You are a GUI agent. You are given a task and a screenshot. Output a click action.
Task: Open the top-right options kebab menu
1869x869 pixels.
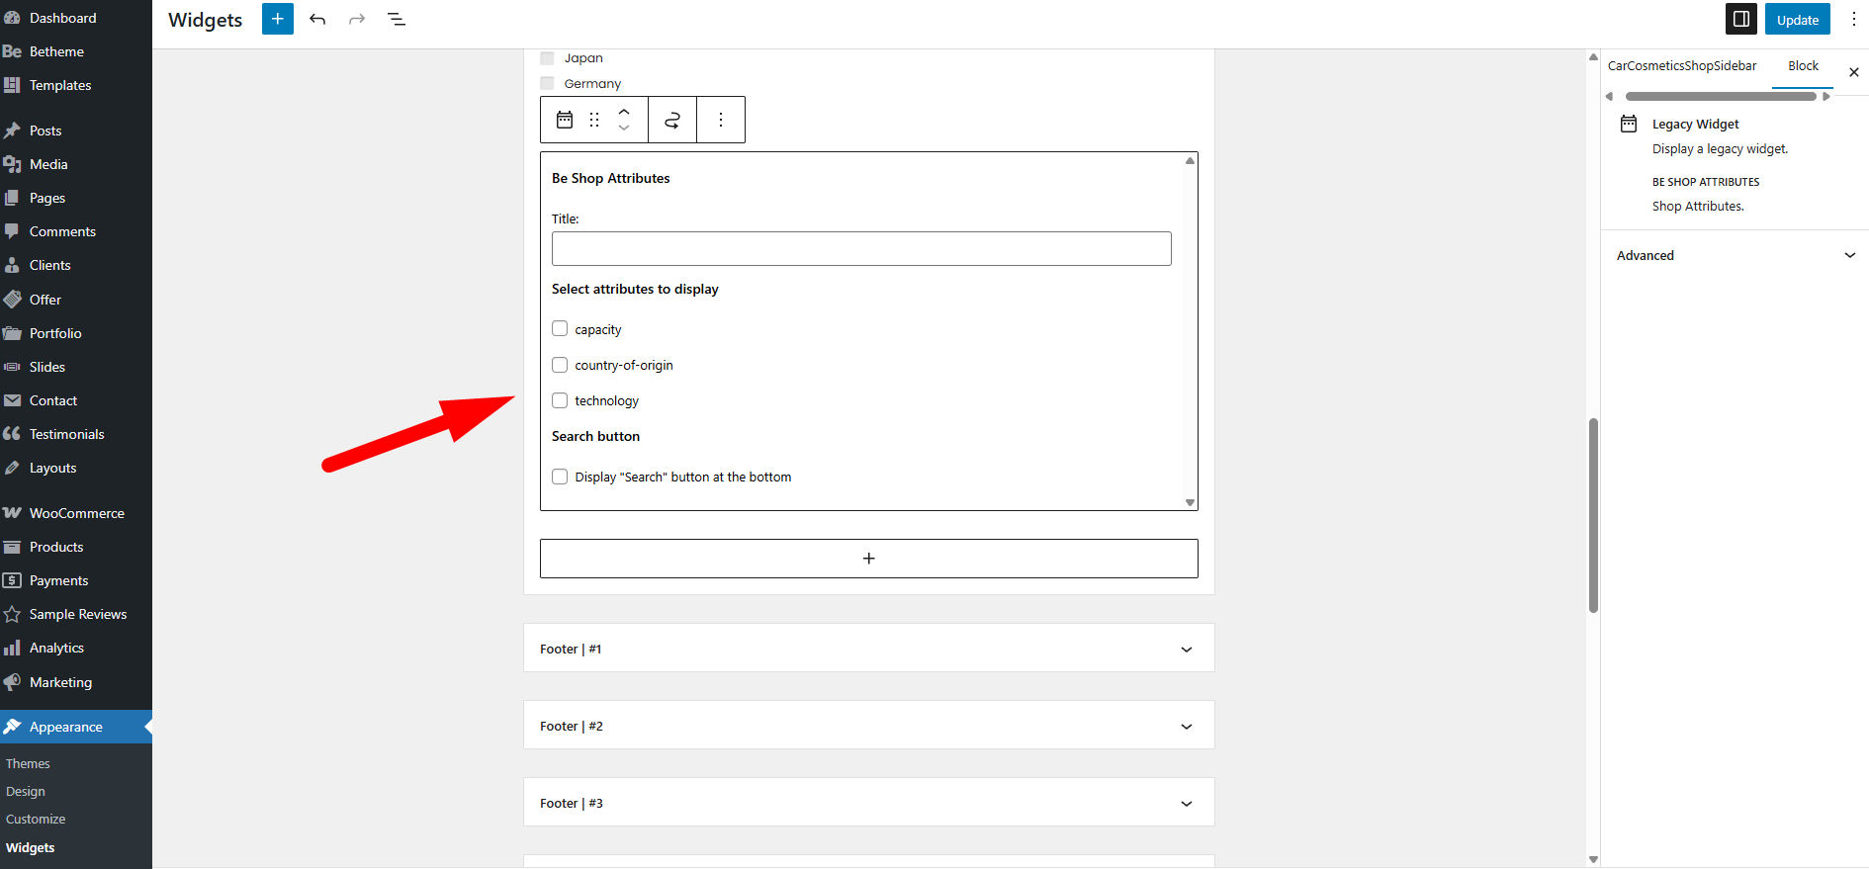1853,19
